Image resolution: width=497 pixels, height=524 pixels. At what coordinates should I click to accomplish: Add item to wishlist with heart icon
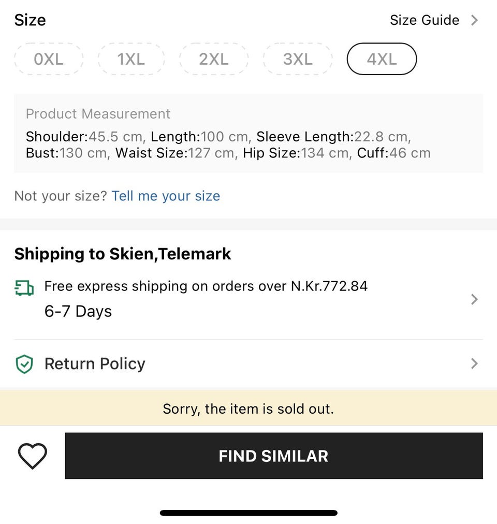(x=33, y=456)
